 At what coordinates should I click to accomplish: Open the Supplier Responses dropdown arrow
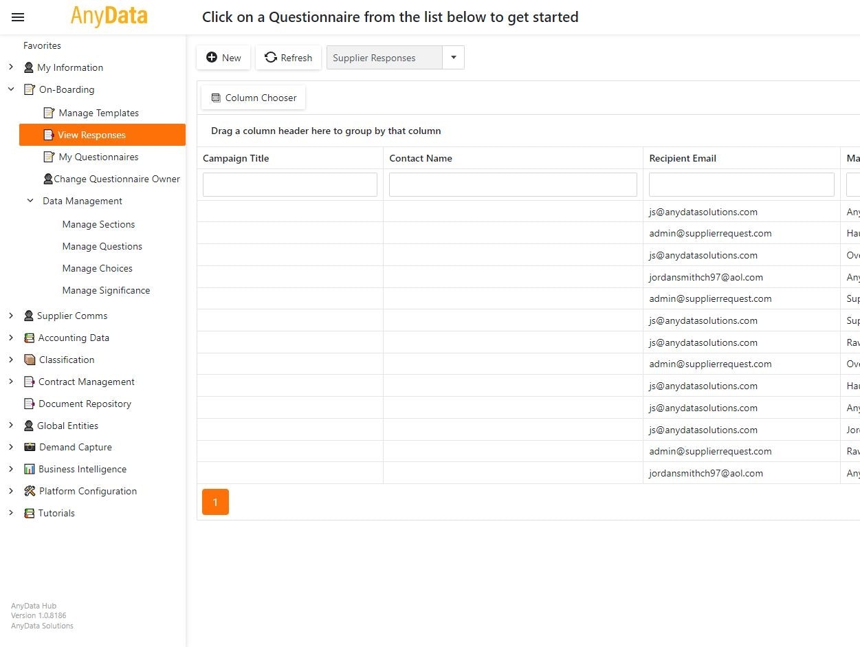[x=453, y=58]
